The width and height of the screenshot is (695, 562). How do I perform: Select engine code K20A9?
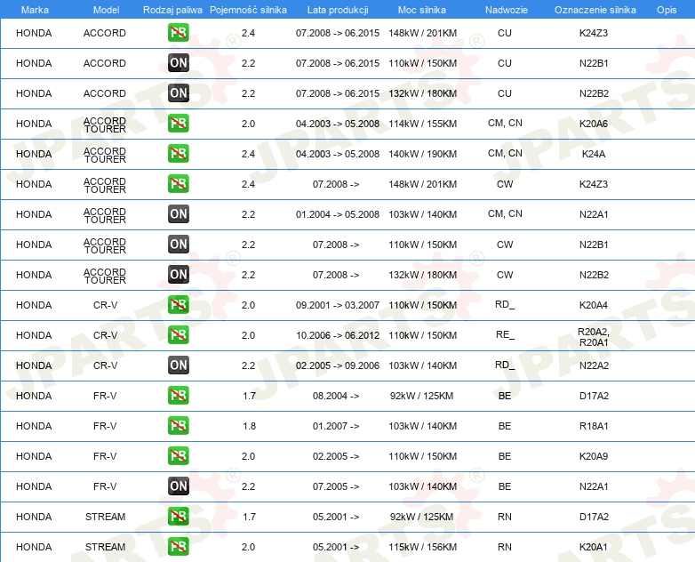594,456
